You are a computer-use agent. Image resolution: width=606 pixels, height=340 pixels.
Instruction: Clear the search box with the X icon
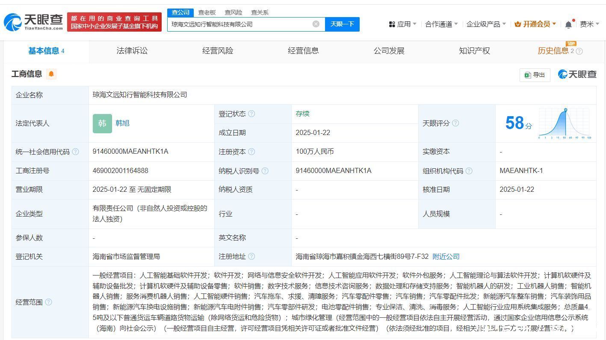click(x=316, y=24)
